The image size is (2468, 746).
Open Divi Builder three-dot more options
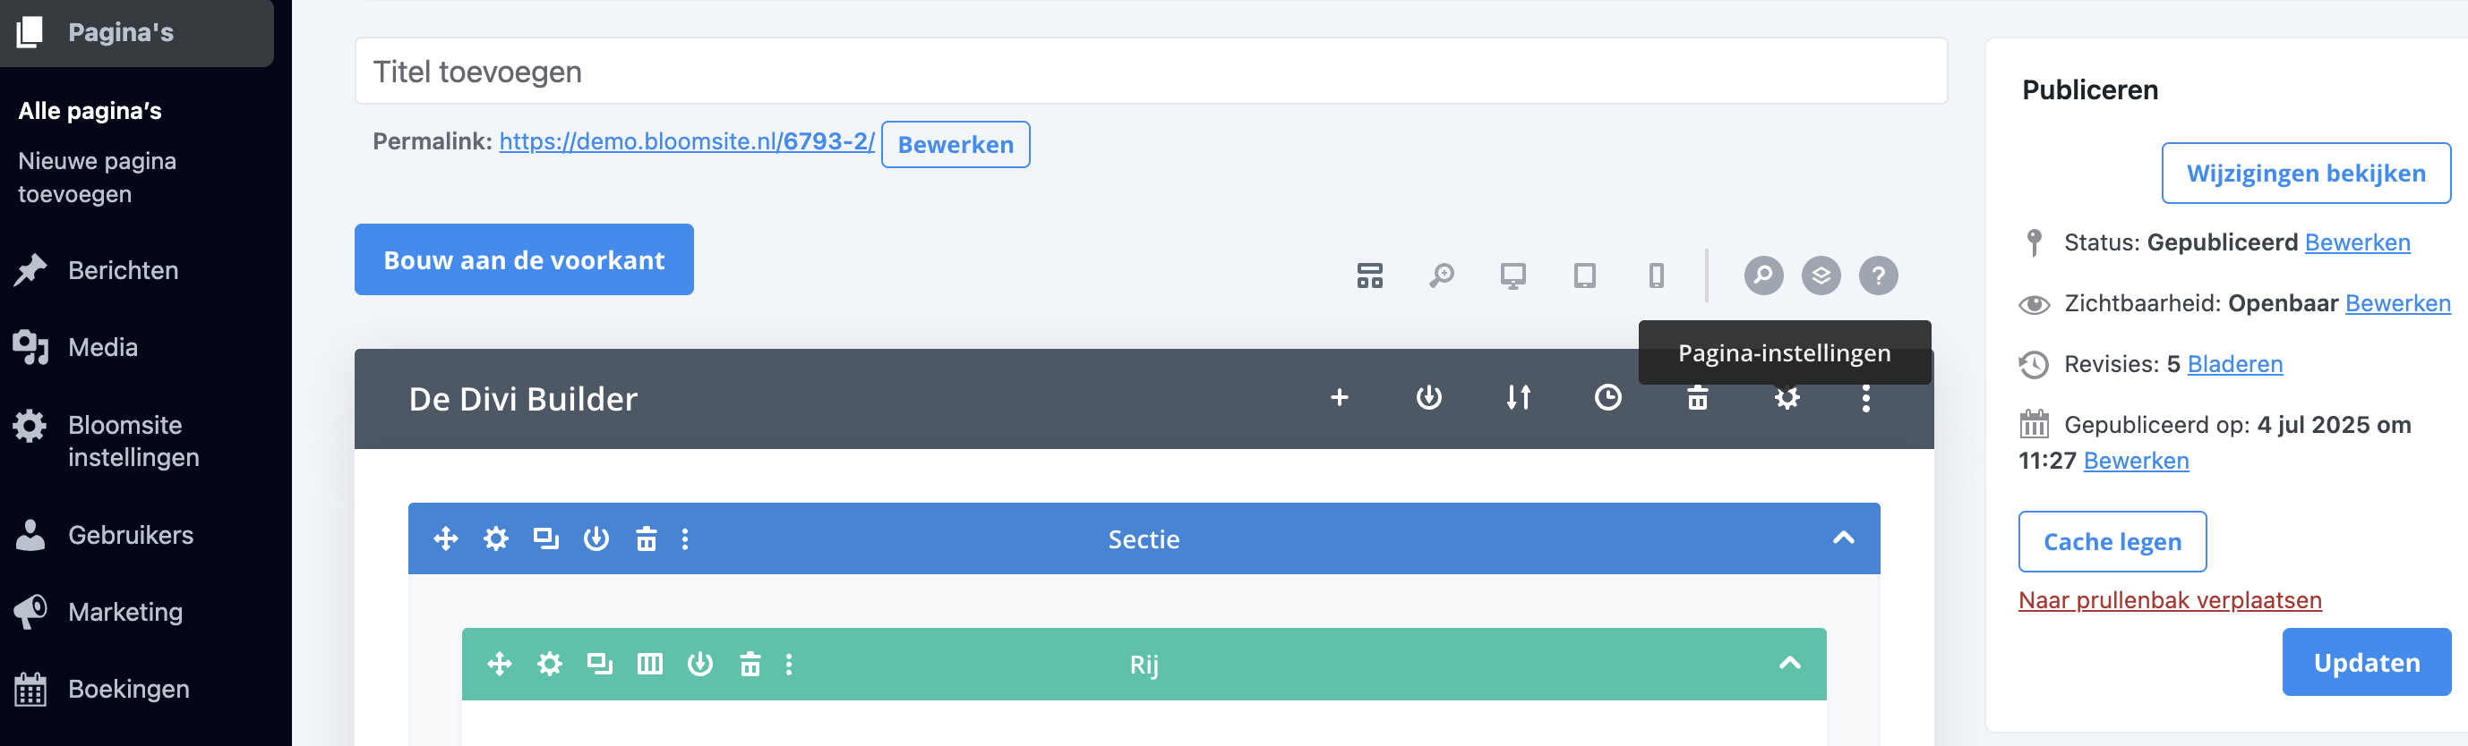(x=1865, y=398)
